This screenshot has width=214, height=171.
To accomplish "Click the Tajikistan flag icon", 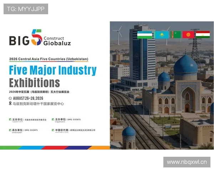I will tap(203, 35).
